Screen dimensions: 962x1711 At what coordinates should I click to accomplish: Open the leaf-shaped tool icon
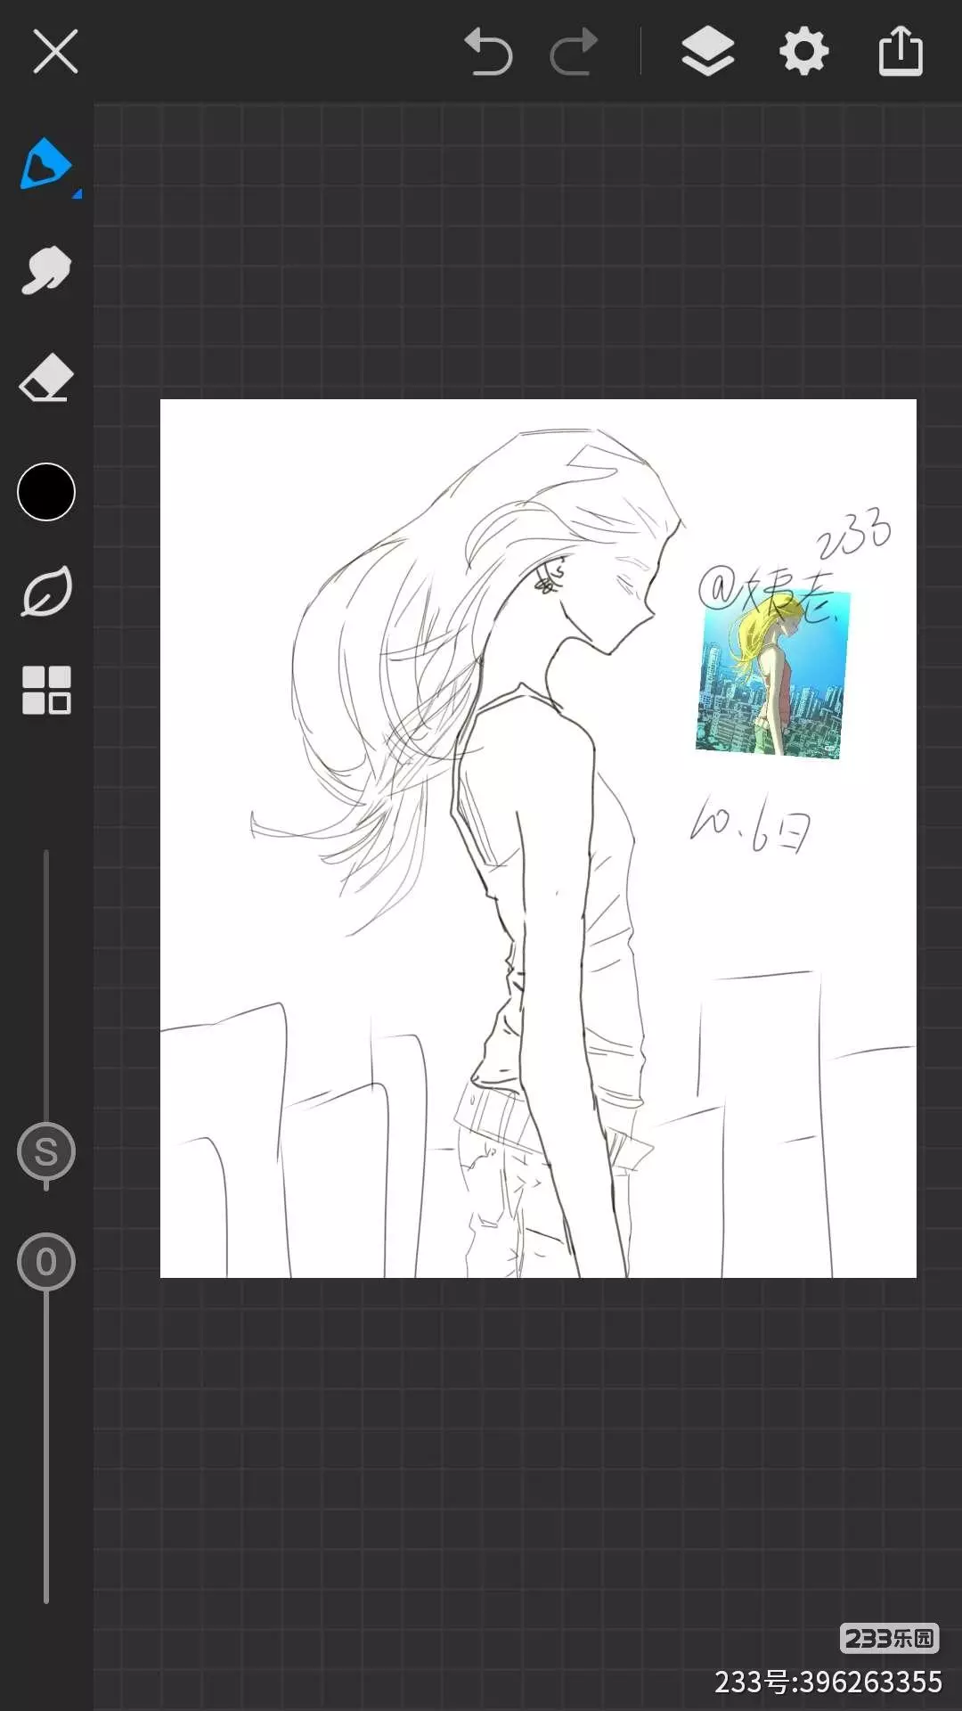(45, 592)
